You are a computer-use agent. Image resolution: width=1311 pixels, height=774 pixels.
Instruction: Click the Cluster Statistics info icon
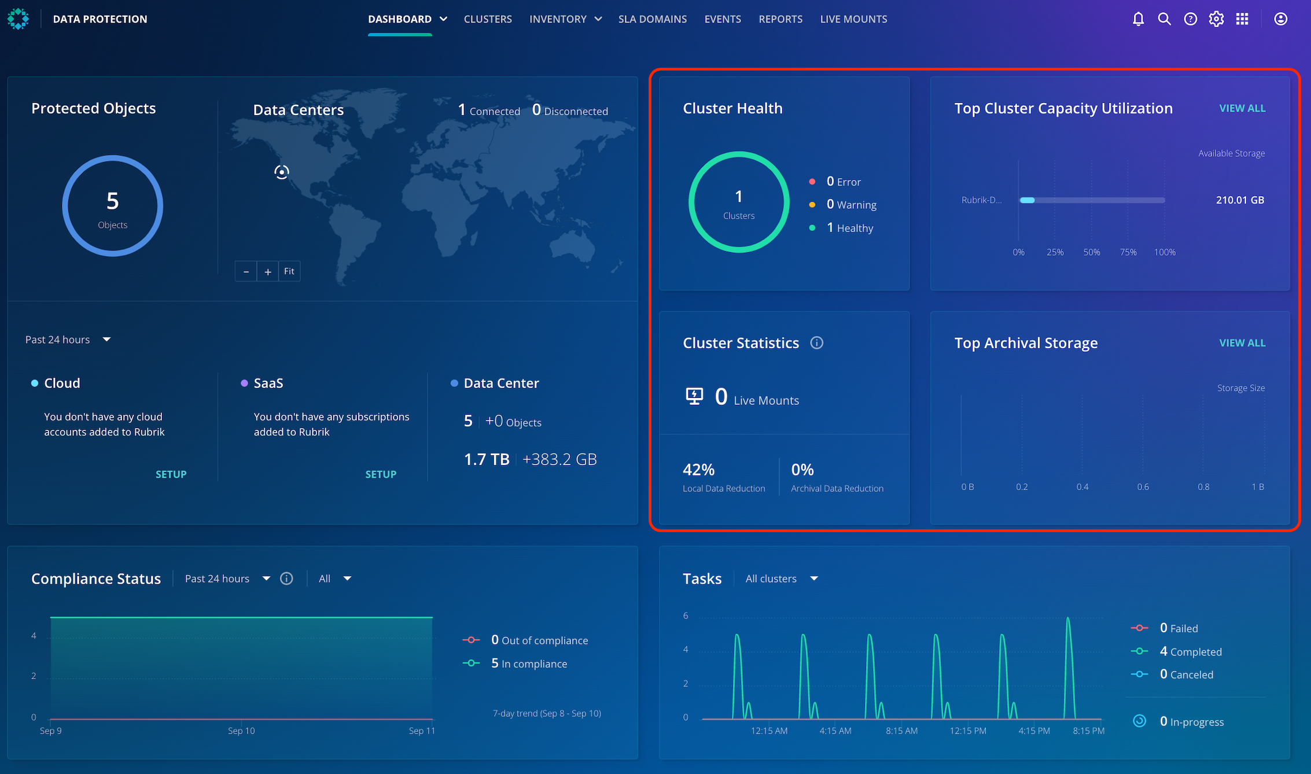coord(816,343)
